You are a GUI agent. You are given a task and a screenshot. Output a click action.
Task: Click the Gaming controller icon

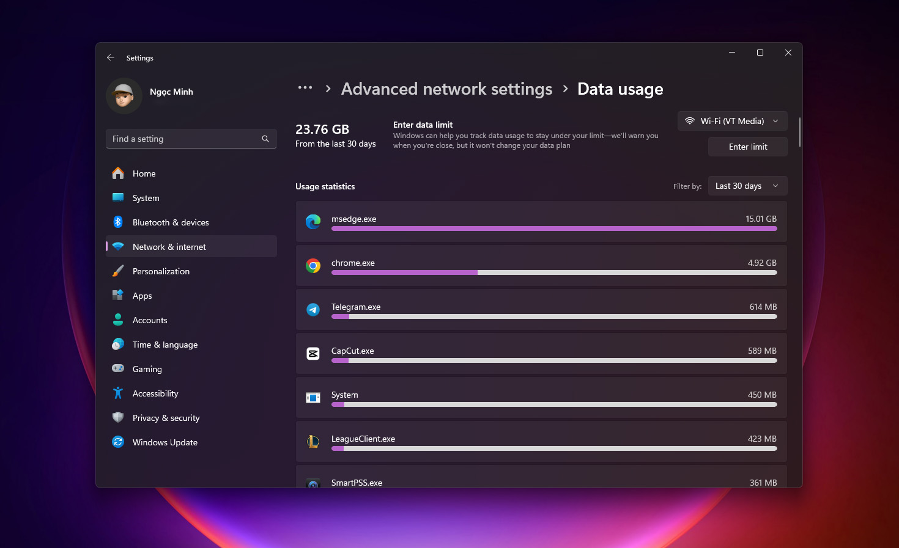(x=118, y=368)
